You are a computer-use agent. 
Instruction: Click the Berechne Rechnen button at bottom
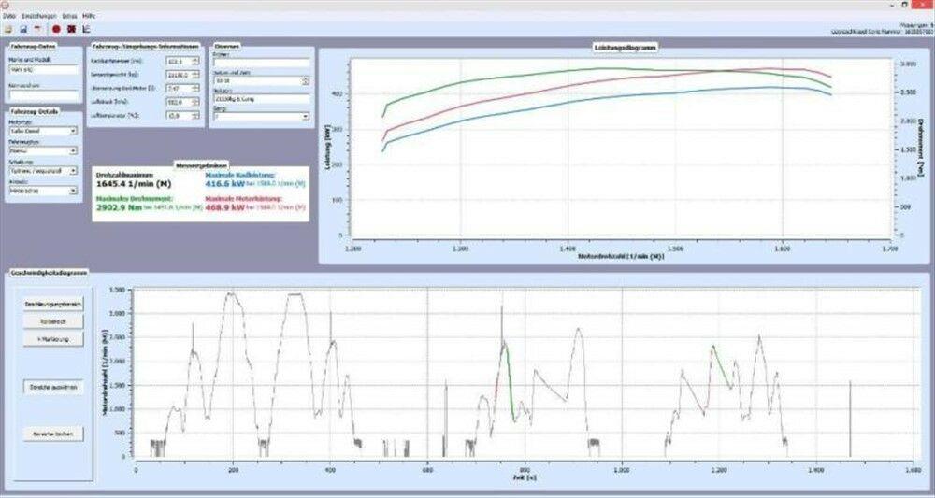pyautogui.click(x=53, y=434)
